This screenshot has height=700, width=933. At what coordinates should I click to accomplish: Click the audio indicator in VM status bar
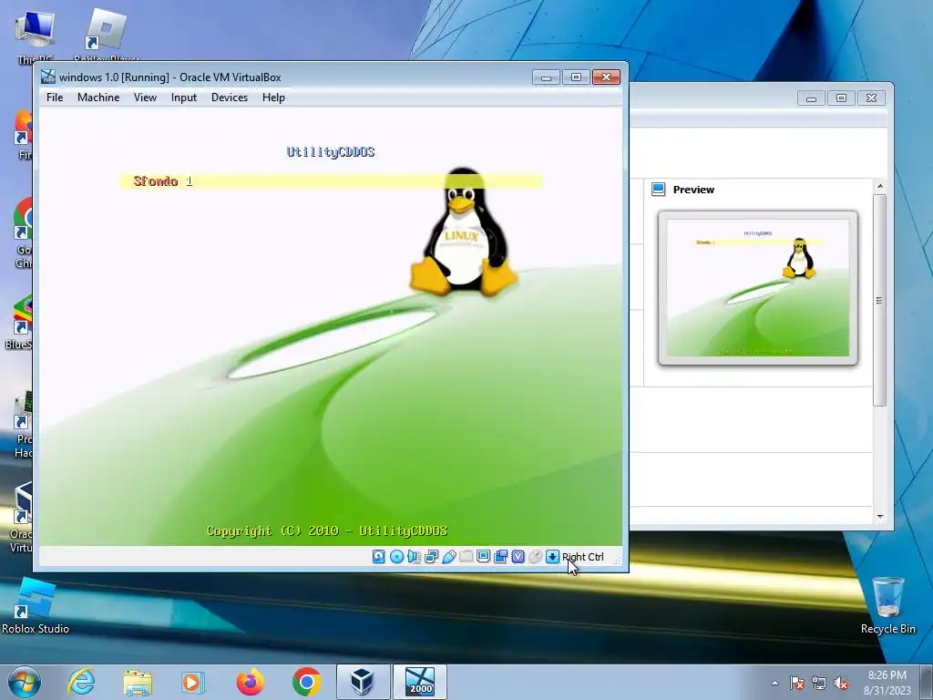(415, 557)
